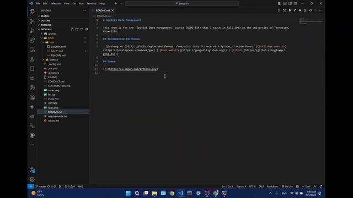
Task: Open notifications bell in status bar
Action: tap(321, 186)
